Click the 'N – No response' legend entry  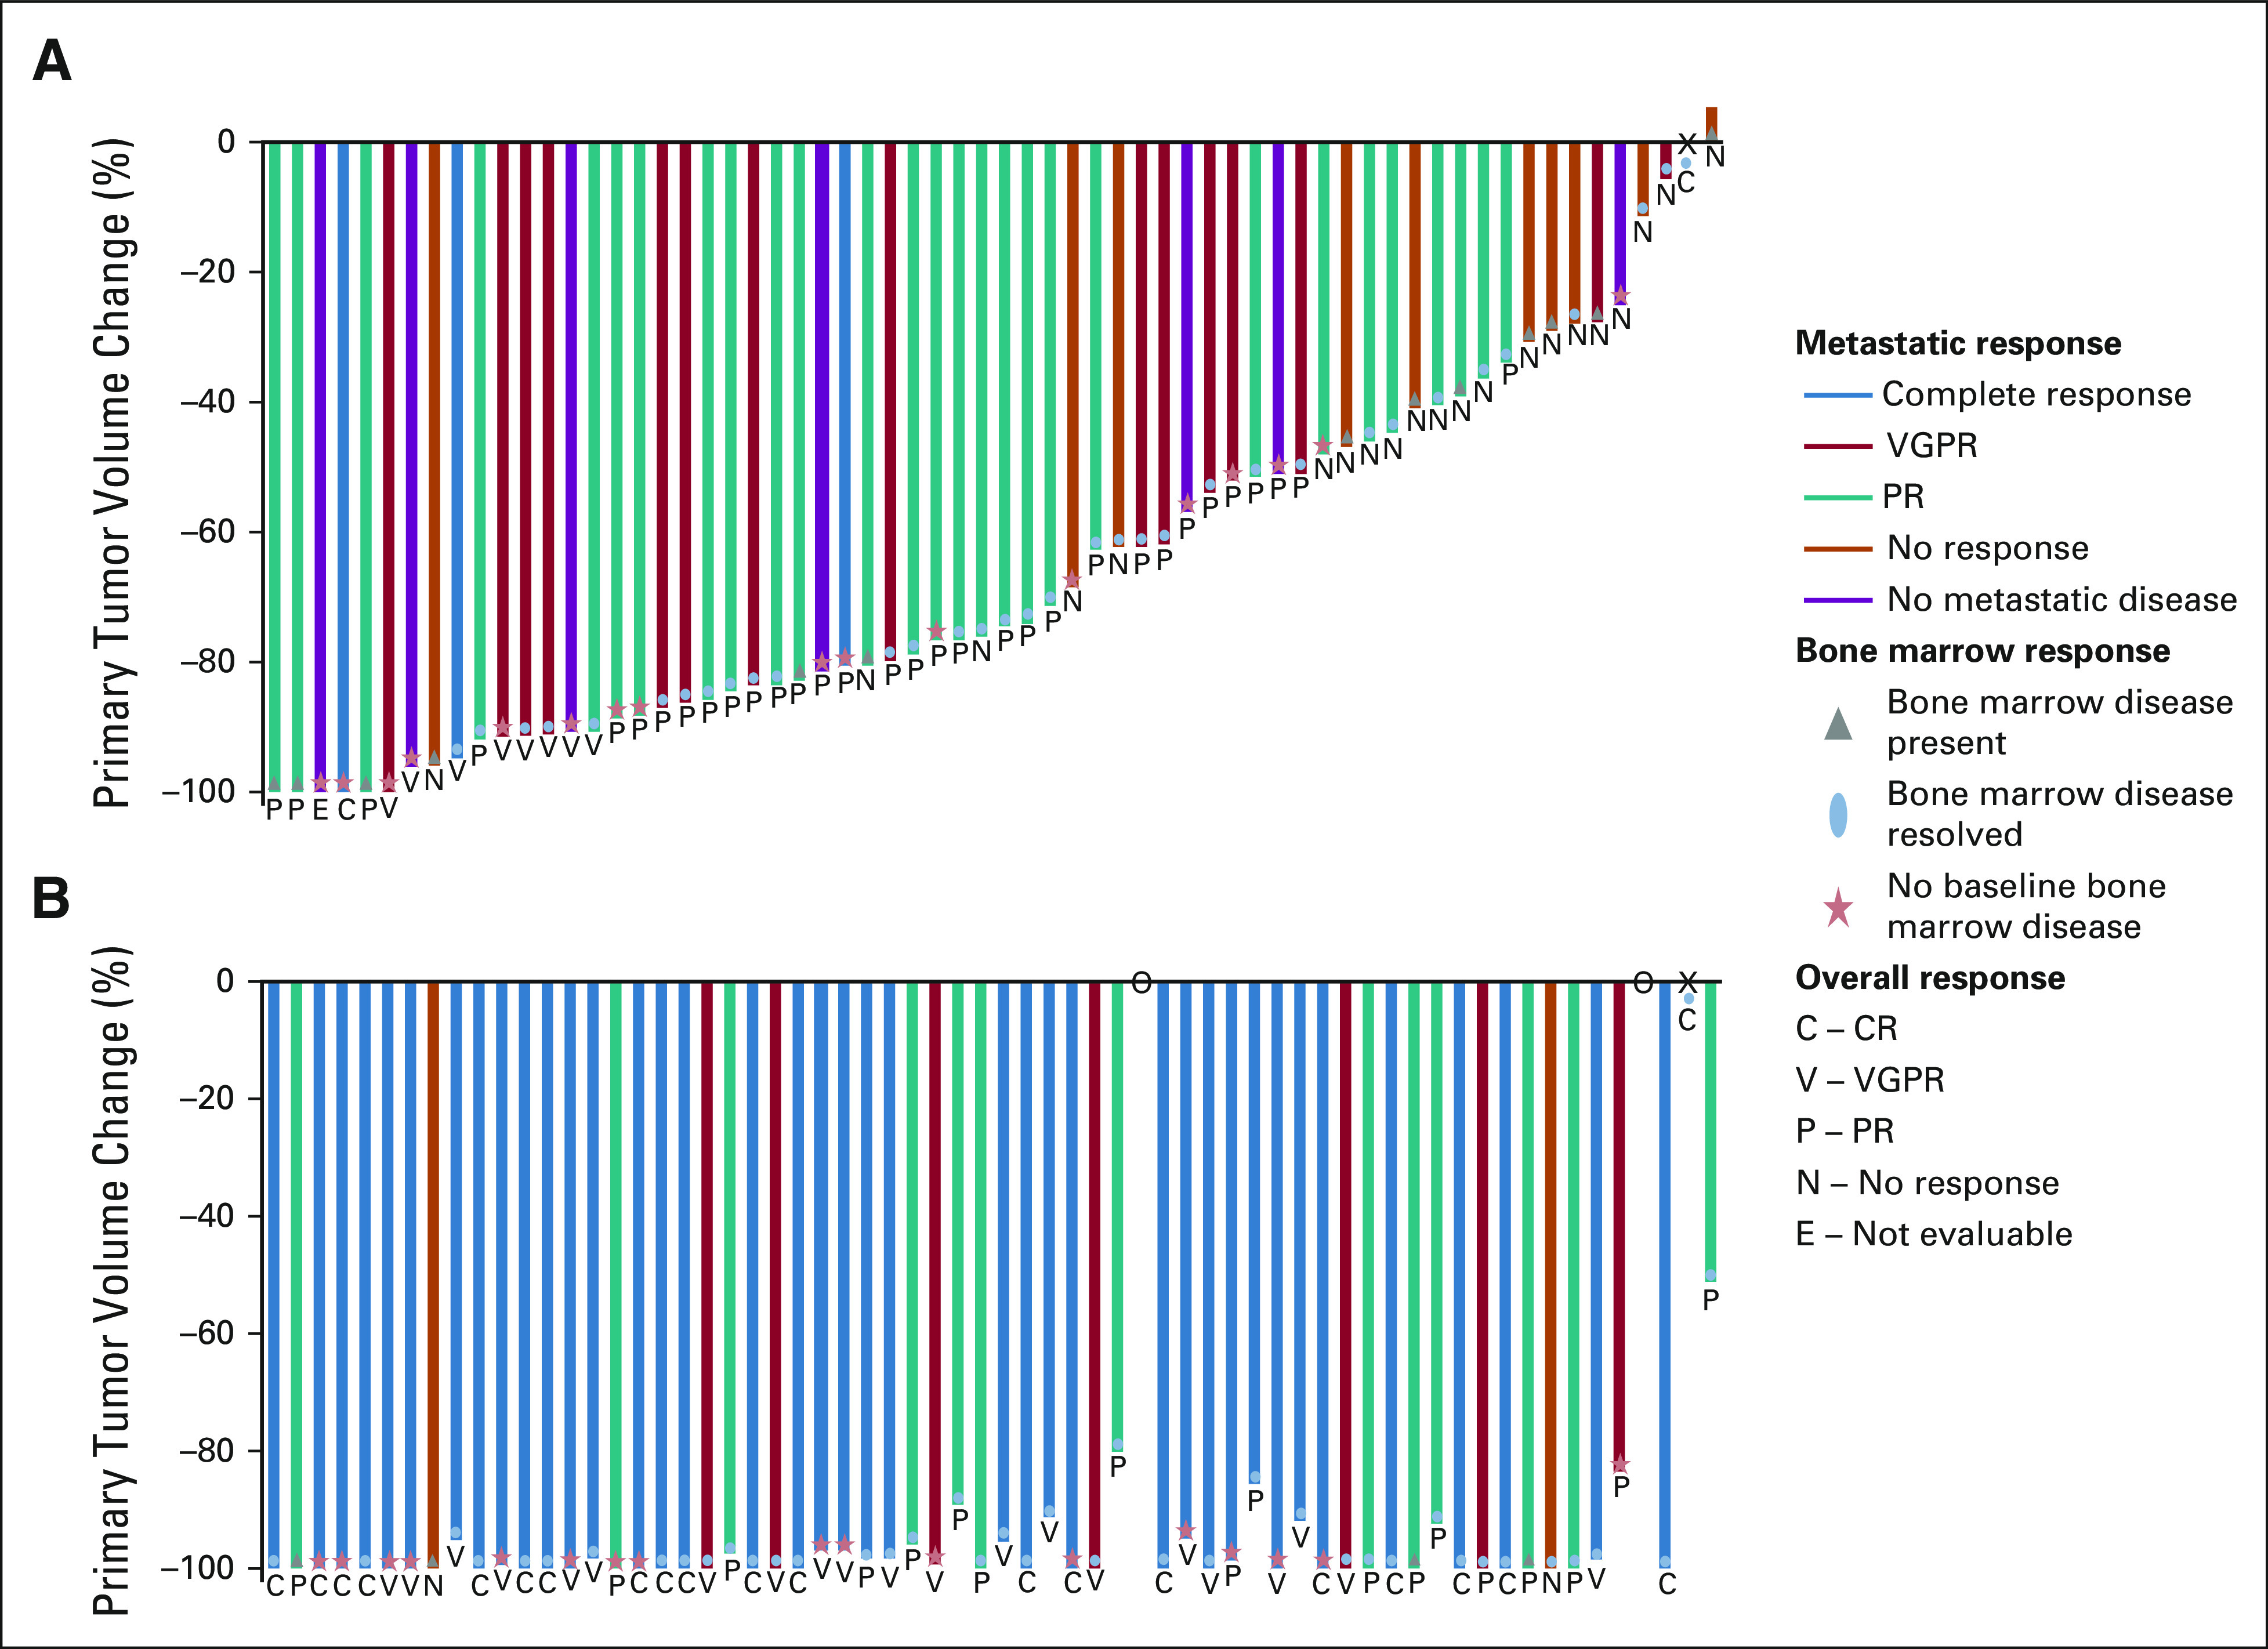click(1927, 1183)
